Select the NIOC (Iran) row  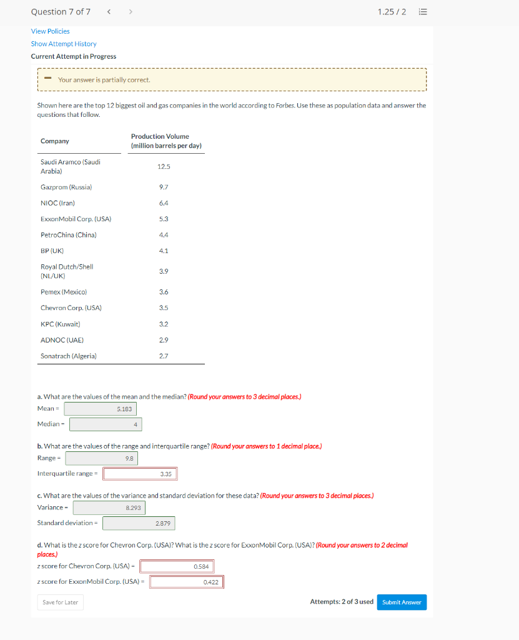(121, 203)
